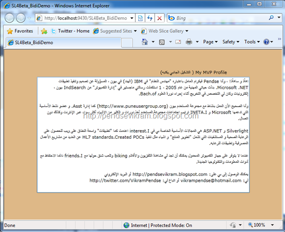Open the Web Slice Gallery favorite
The image size is (285, 232).
165,31
